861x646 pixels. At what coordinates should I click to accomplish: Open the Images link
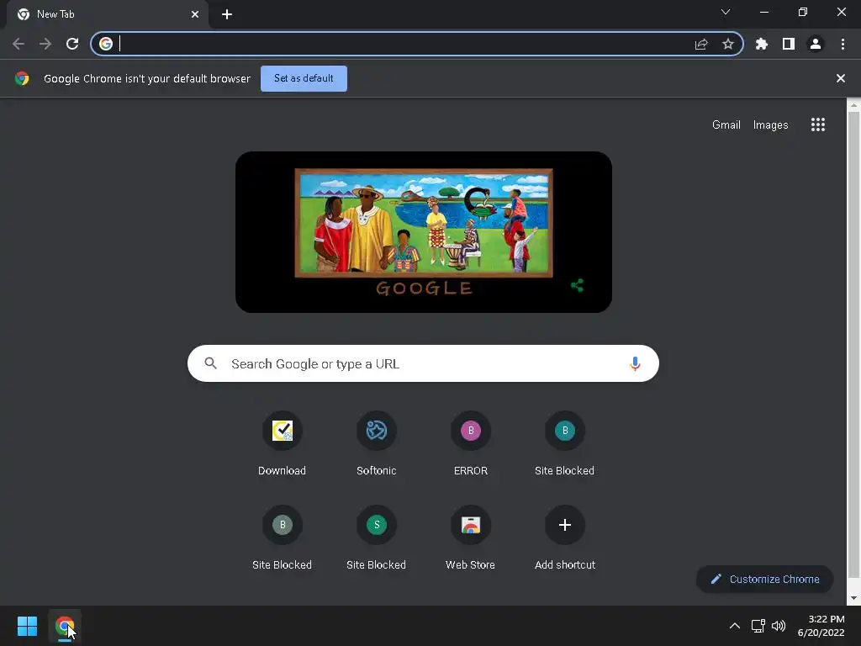(x=770, y=124)
